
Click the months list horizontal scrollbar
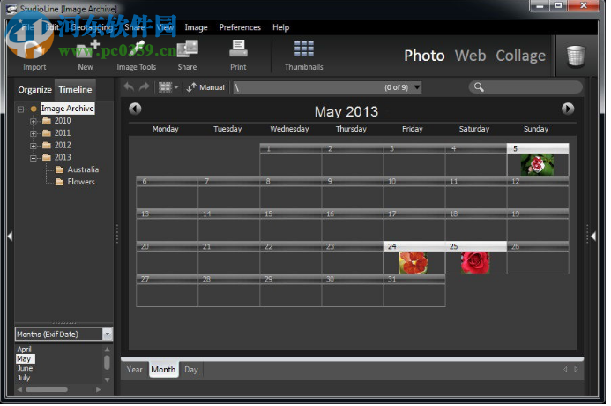pyautogui.click(x=47, y=389)
